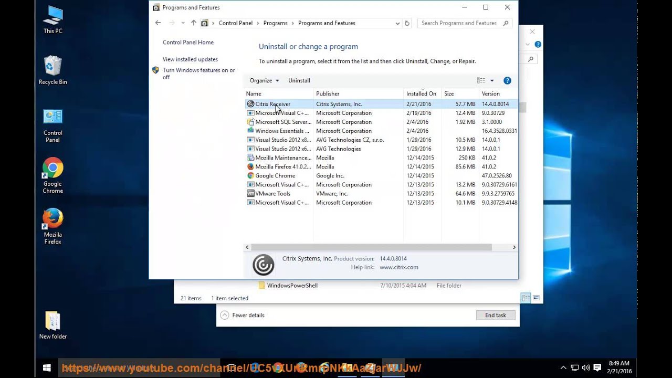672x378 pixels.
Task: Click the Control Panel breadcrumb
Action: coord(235,23)
